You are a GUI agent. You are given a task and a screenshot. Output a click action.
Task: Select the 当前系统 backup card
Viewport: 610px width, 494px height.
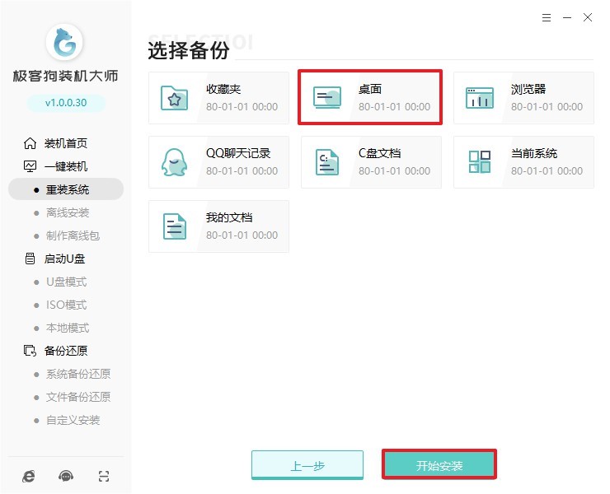tap(523, 162)
